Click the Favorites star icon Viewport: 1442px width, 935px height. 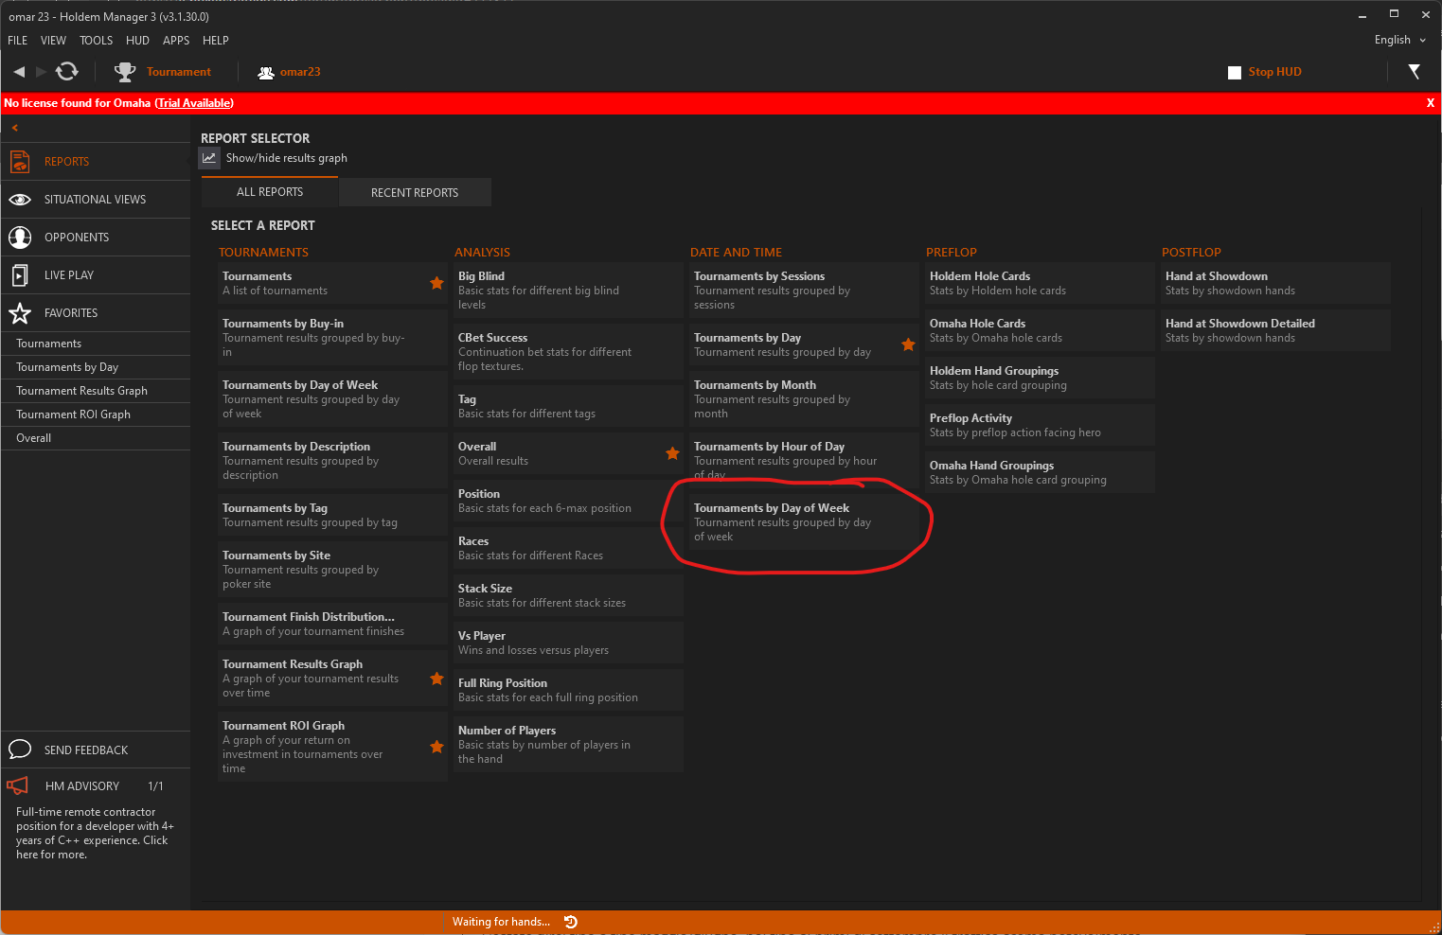20,313
